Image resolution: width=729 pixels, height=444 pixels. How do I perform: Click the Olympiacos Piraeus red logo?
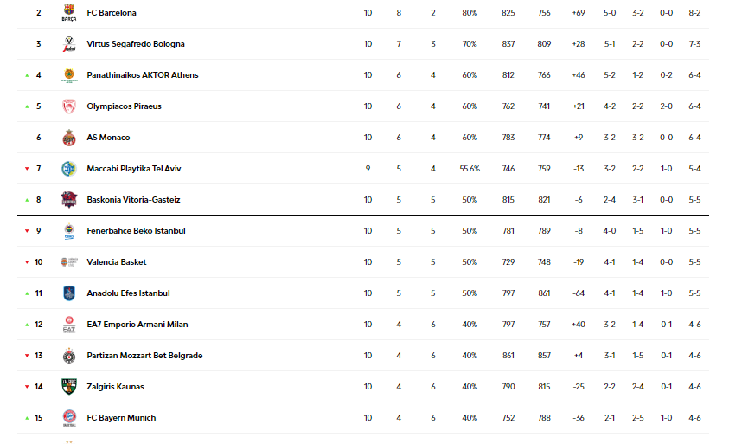69,106
